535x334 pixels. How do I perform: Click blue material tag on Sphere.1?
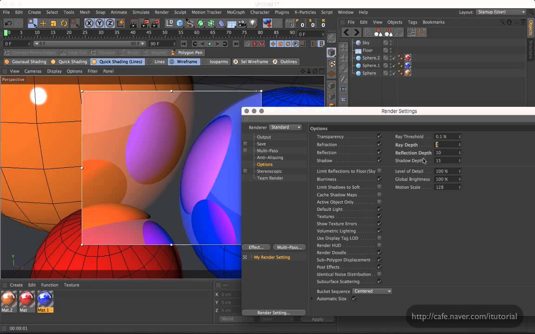[x=408, y=65]
